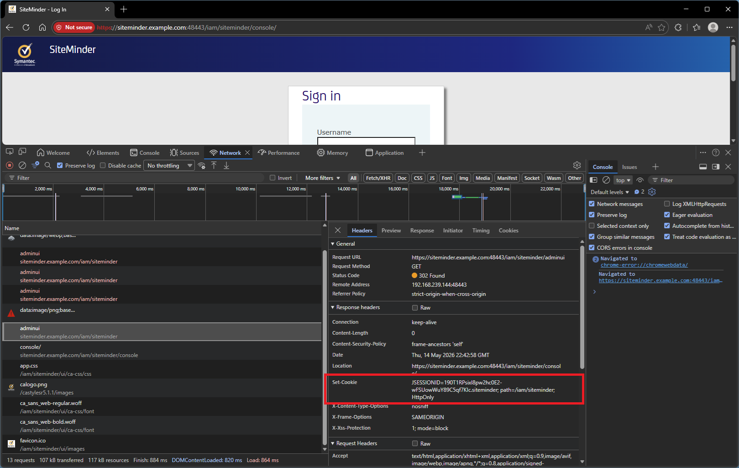Screen dimensions: 739x468
Task: Open the browser profile avatar
Action: tap(713, 27)
